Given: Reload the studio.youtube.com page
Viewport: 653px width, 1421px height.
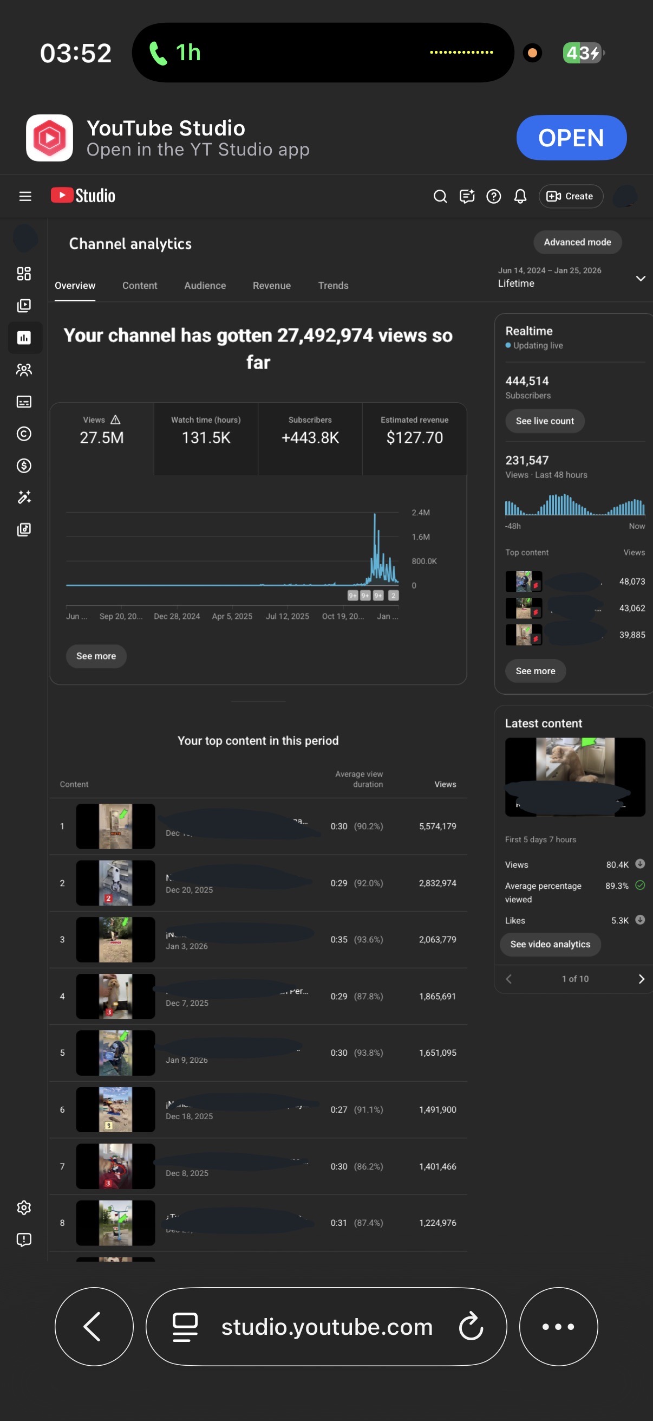Looking at the screenshot, I should (471, 1327).
